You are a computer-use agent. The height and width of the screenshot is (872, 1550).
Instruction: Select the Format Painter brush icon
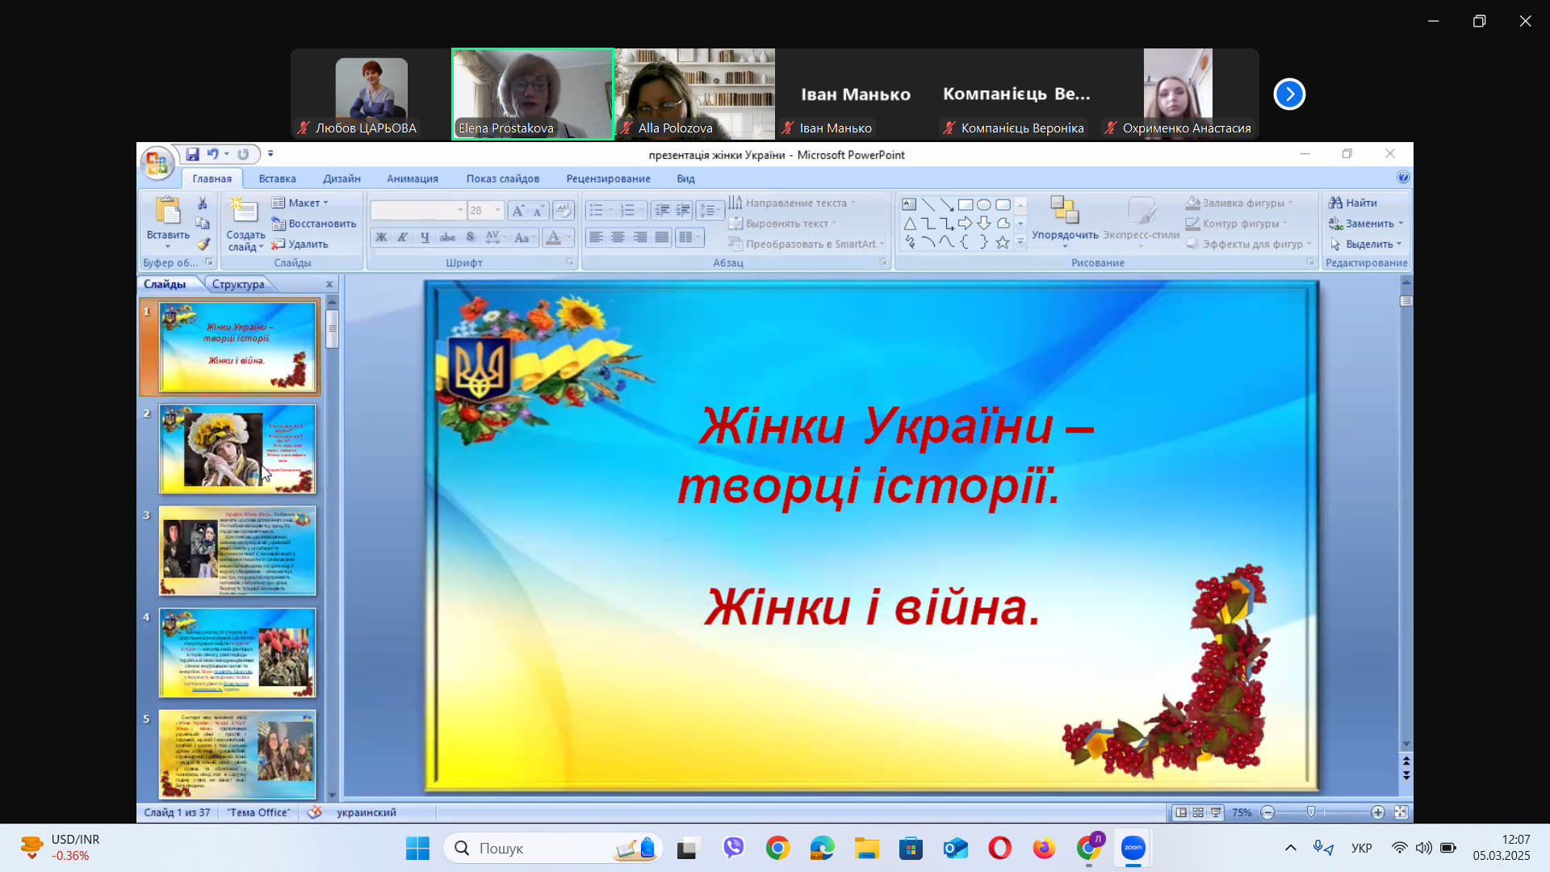pyautogui.click(x=203, y=244)
